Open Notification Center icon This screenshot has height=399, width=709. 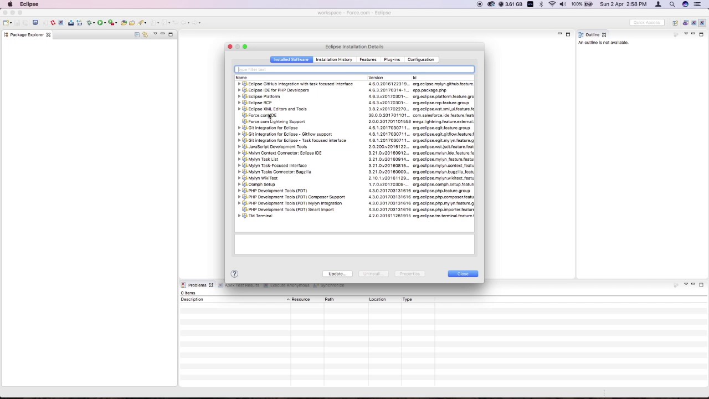point(697,4)
